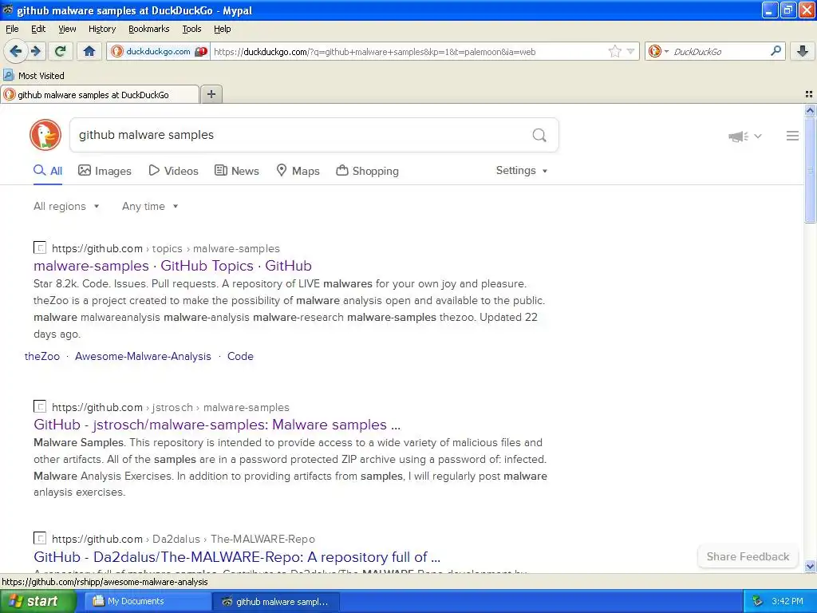
Task: Open the DuckDuckGo hamburger menu
Action: [x=792, y=136]
